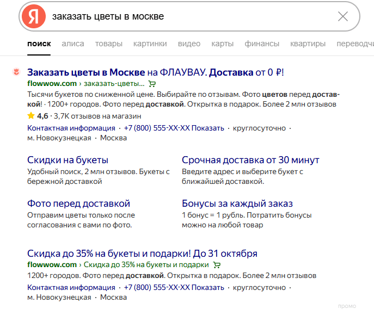Click flowwow.com in the first result's URL
The height and width of the screenshot is (315, 374).
52,84
